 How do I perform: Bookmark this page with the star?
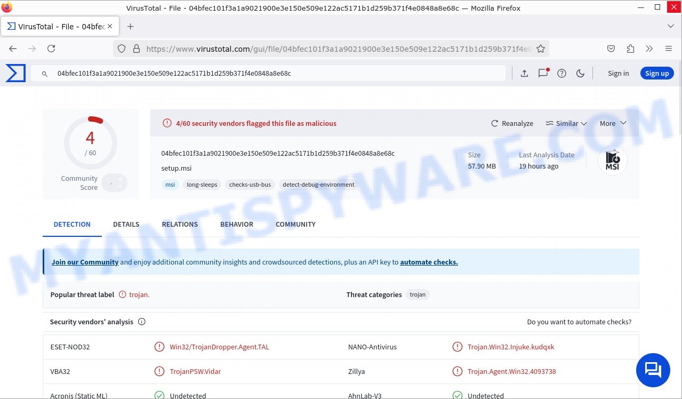[x=541, y=49]
